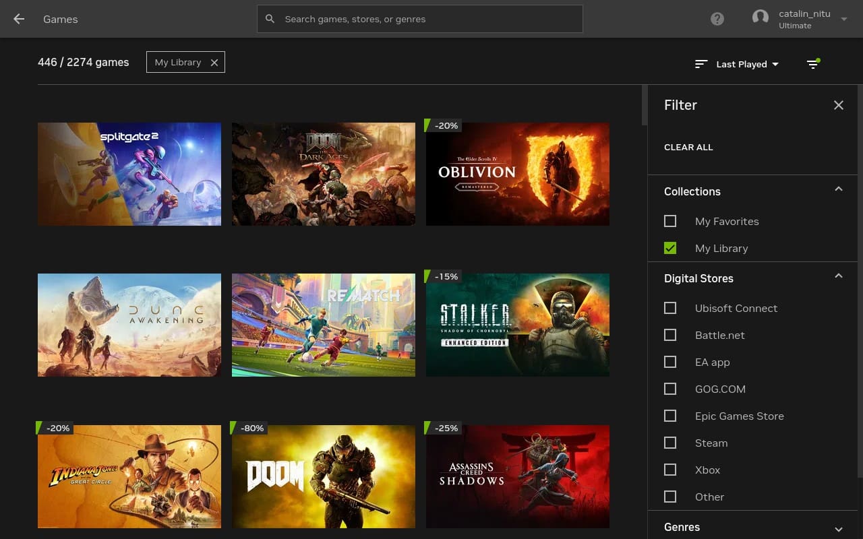
Task: Click the sort lines icon beside Last Played
Action: click(x=701, y=64)
